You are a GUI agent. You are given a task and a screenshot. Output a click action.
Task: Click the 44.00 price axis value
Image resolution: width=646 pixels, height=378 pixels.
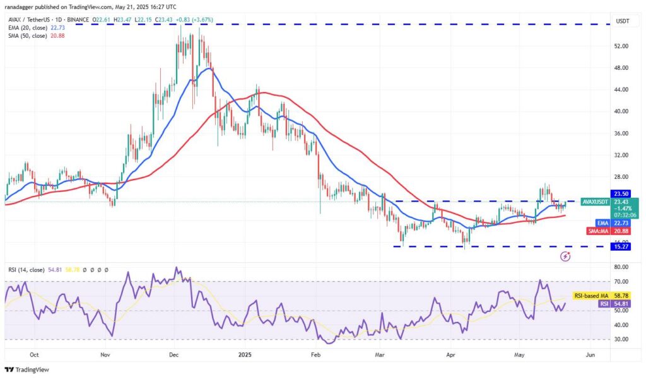pos(621,89)
